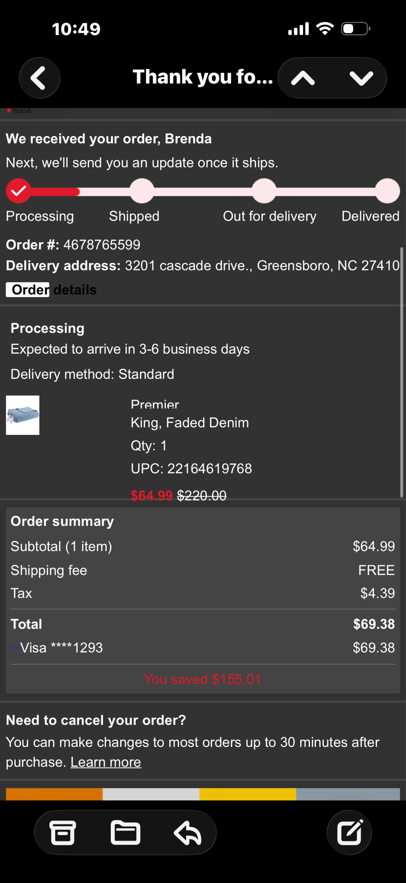Select the Processing checkmark step
Screen dimensions: 406x883
pos(19,191)
